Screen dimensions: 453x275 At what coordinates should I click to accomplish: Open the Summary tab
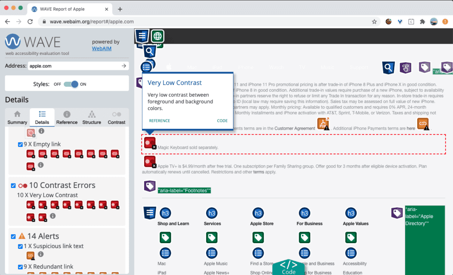pyautogui.click(x=17, y=118)
